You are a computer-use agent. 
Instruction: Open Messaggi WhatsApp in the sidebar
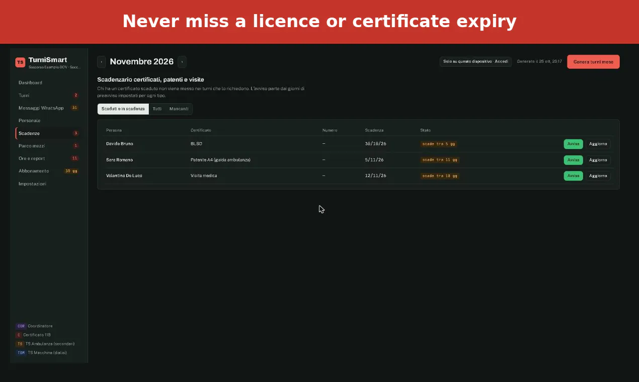pos(48,108)
